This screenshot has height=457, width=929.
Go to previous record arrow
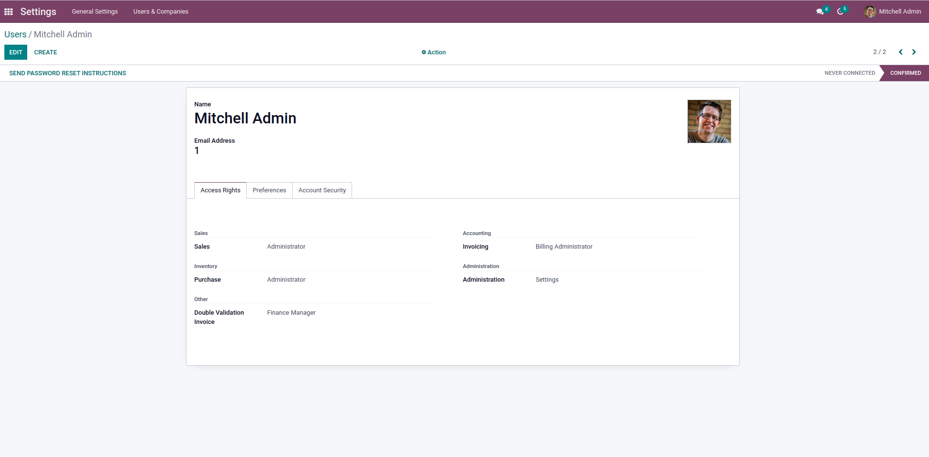point(900,52)
